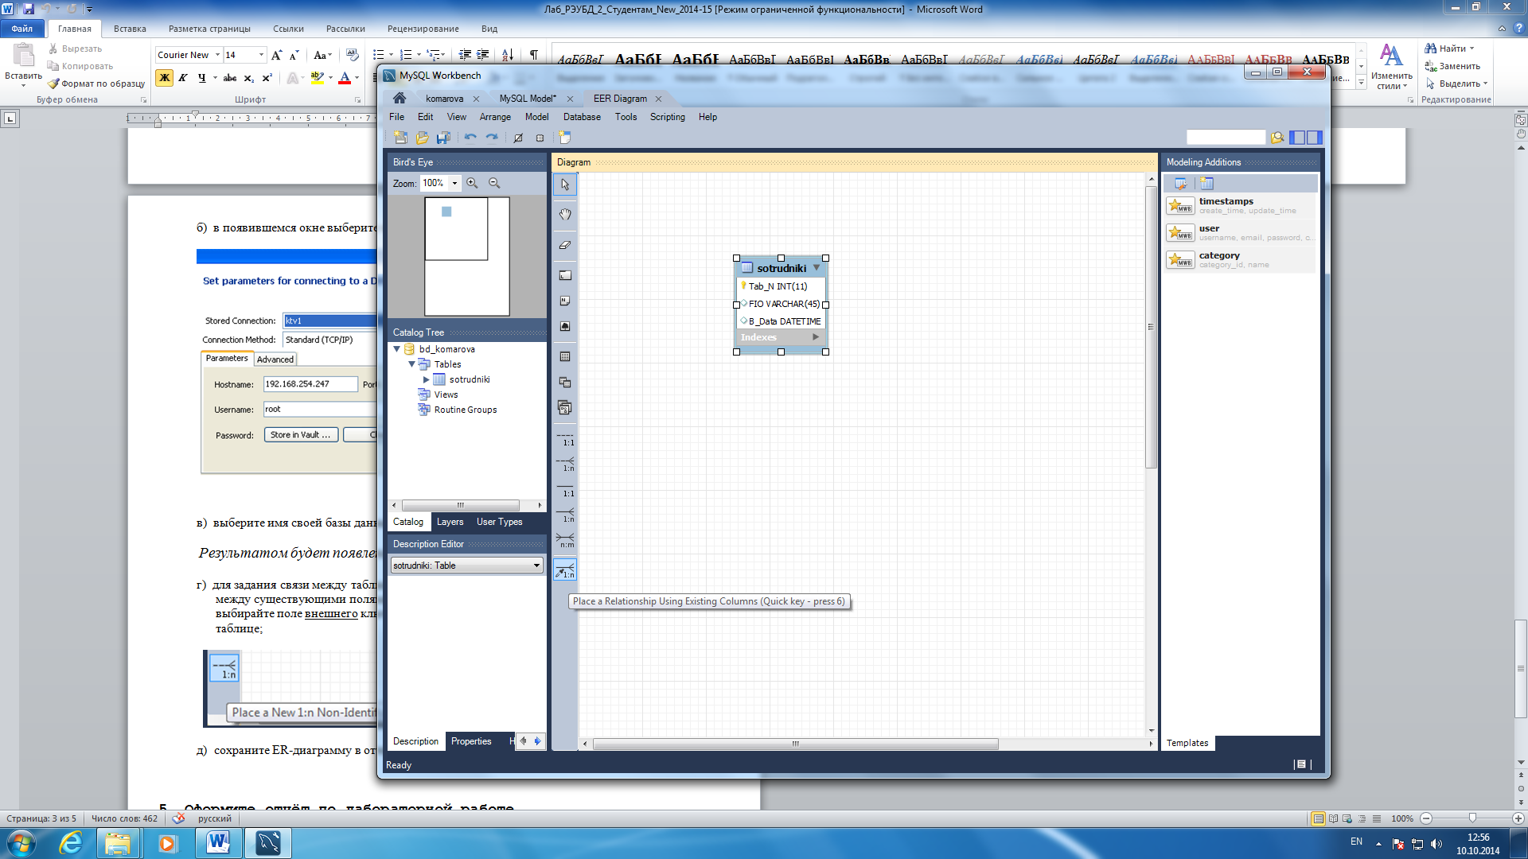
Task: Click the zoom out magnifier in Bird's Eye
Action: 494,183
